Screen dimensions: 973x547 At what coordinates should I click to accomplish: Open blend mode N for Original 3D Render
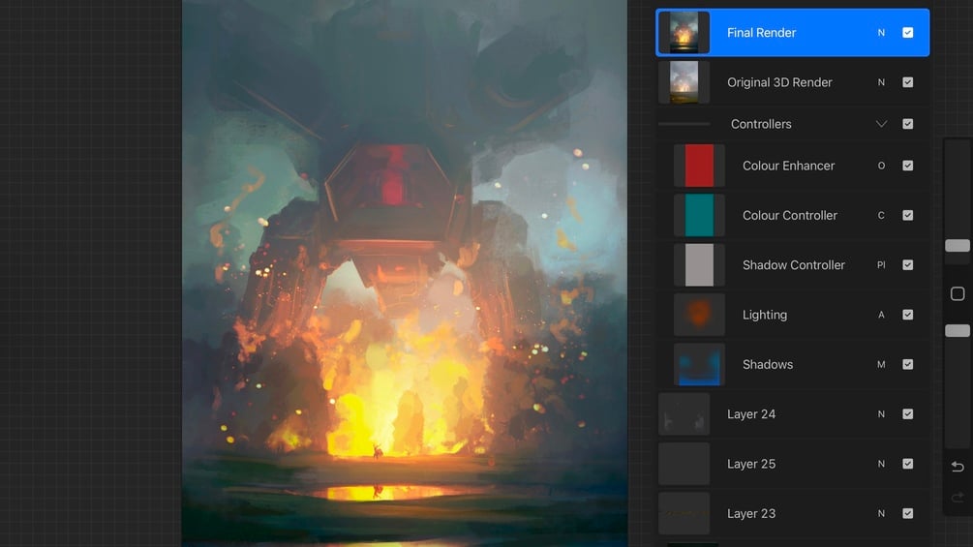coord(881,82)
